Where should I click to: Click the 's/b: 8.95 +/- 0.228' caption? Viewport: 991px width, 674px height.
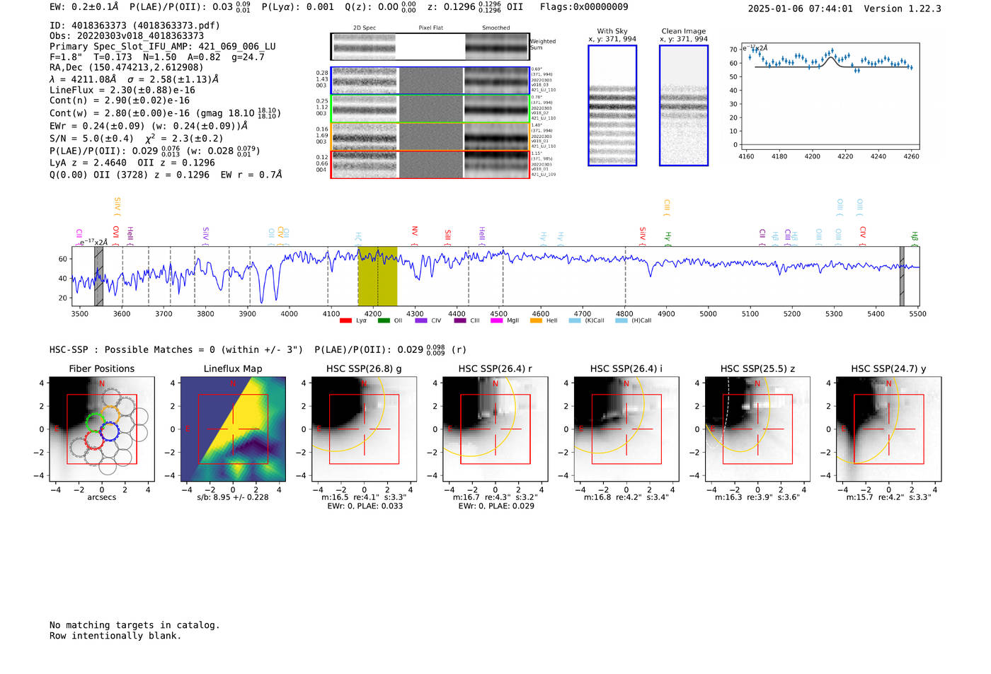[233, 497]
